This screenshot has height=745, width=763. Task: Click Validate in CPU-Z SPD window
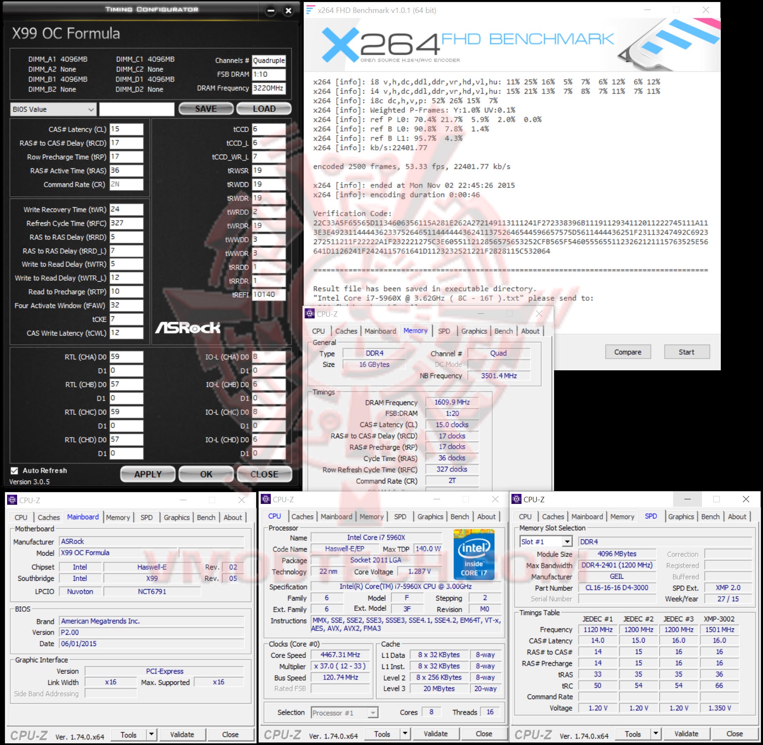[x=686, y=733]
